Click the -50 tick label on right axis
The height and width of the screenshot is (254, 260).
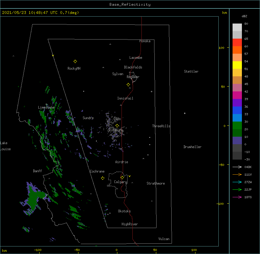221,165
